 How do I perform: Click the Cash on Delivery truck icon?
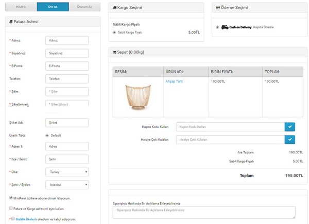pos(225,27)
